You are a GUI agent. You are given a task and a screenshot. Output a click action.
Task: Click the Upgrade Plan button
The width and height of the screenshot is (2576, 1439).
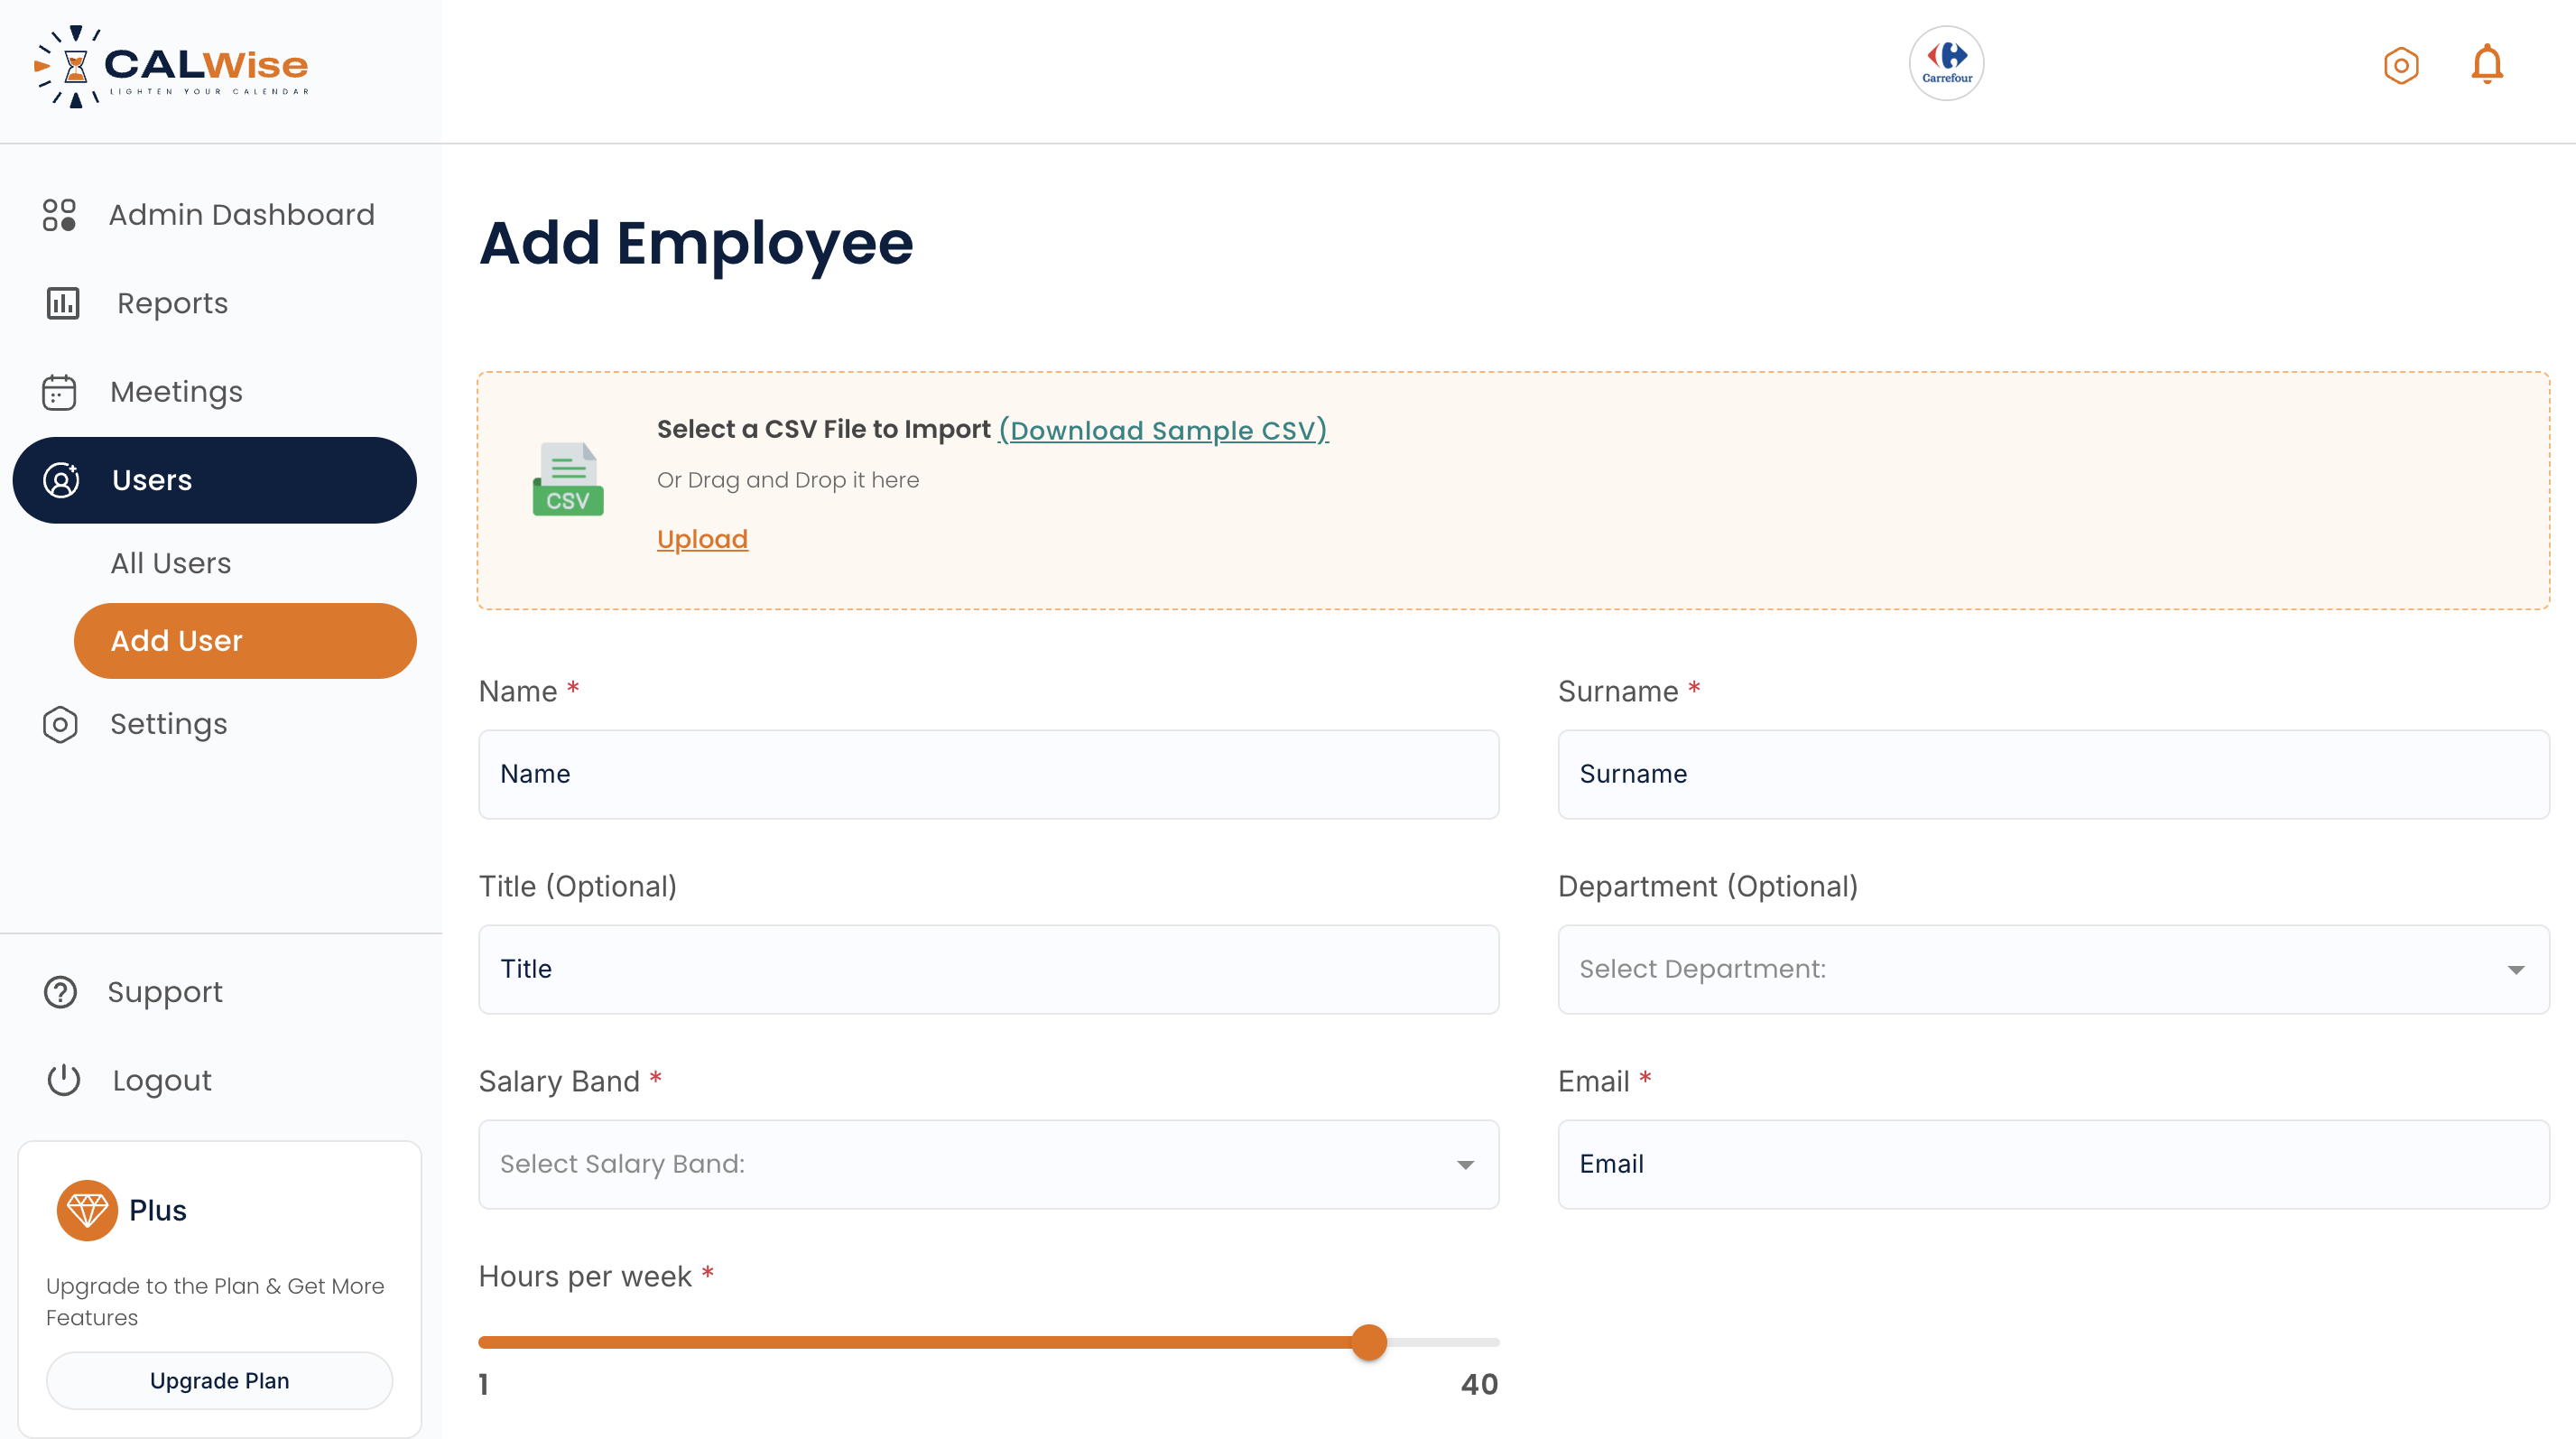click(219, 1380)
